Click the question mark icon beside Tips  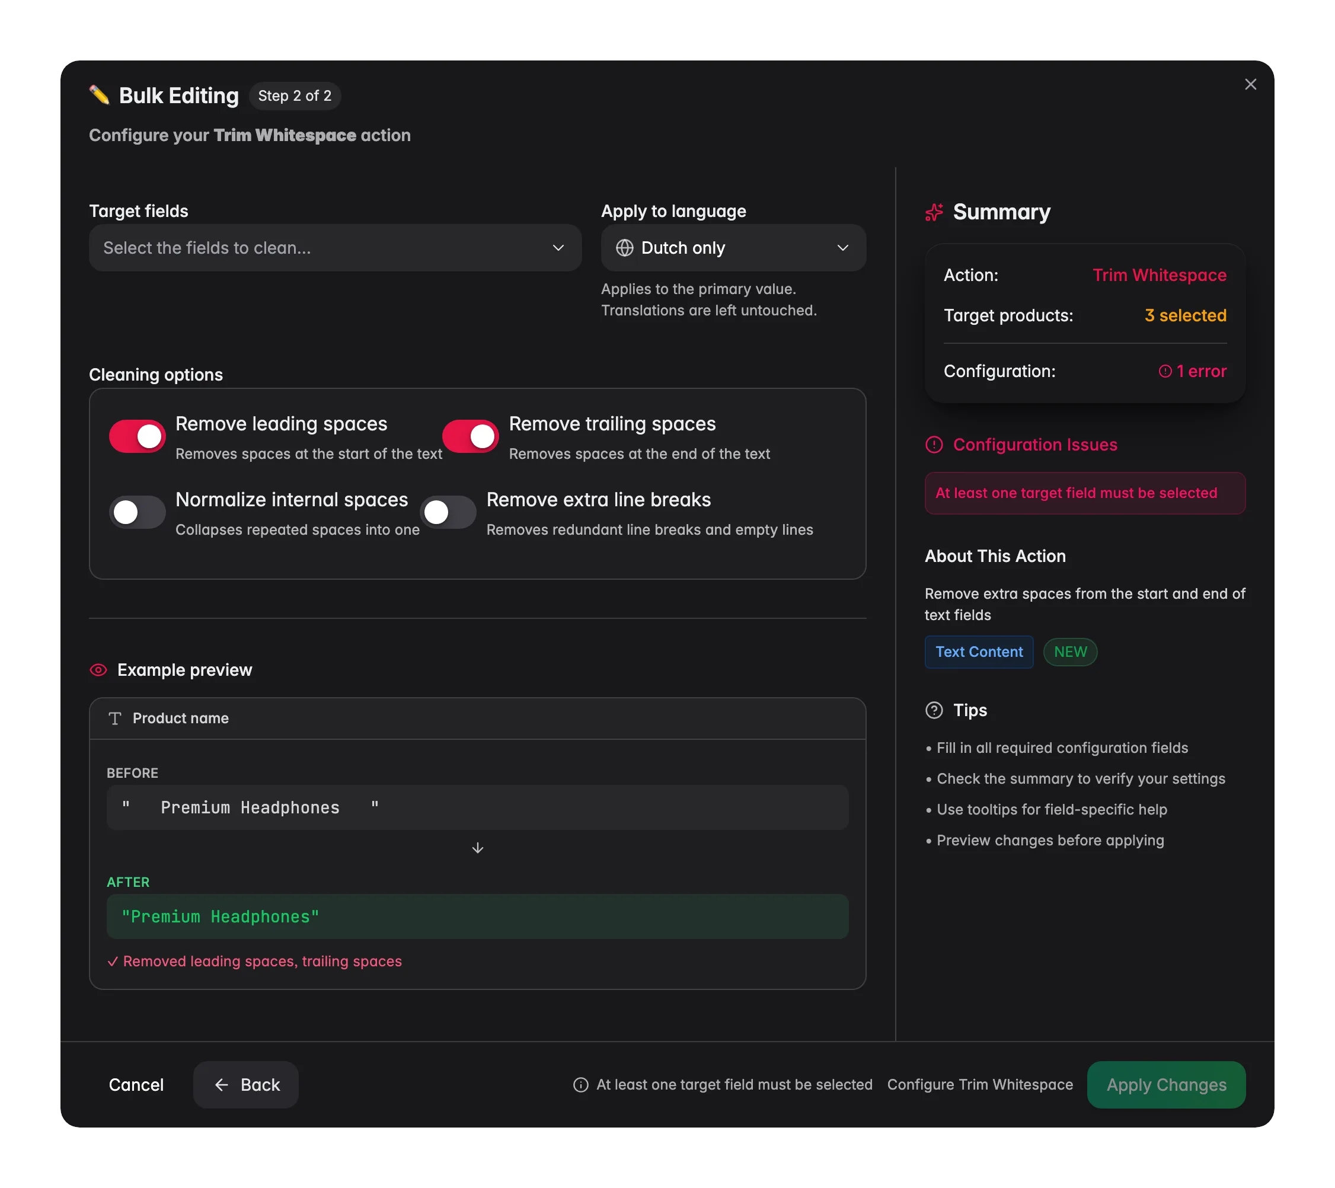[934, 711]
